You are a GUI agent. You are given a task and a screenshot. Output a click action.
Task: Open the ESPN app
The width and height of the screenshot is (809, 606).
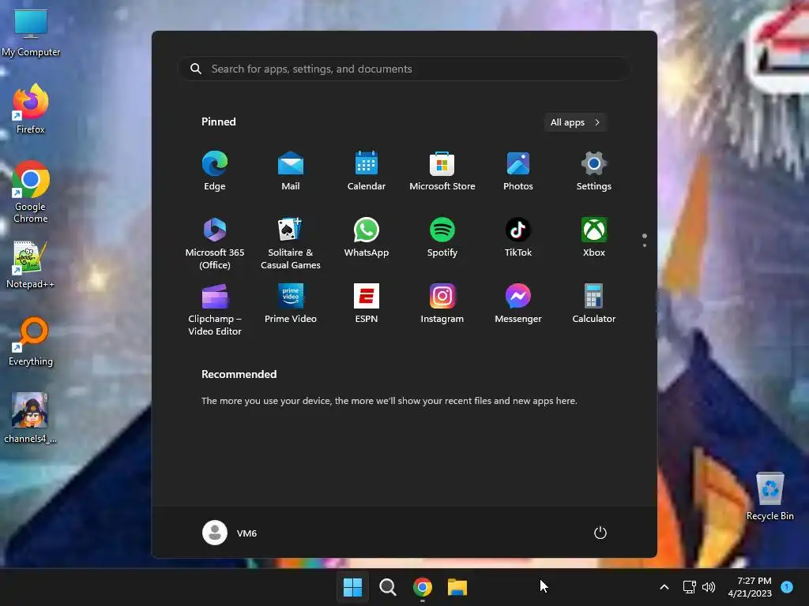pyautogui.click(x=367, y=304)
